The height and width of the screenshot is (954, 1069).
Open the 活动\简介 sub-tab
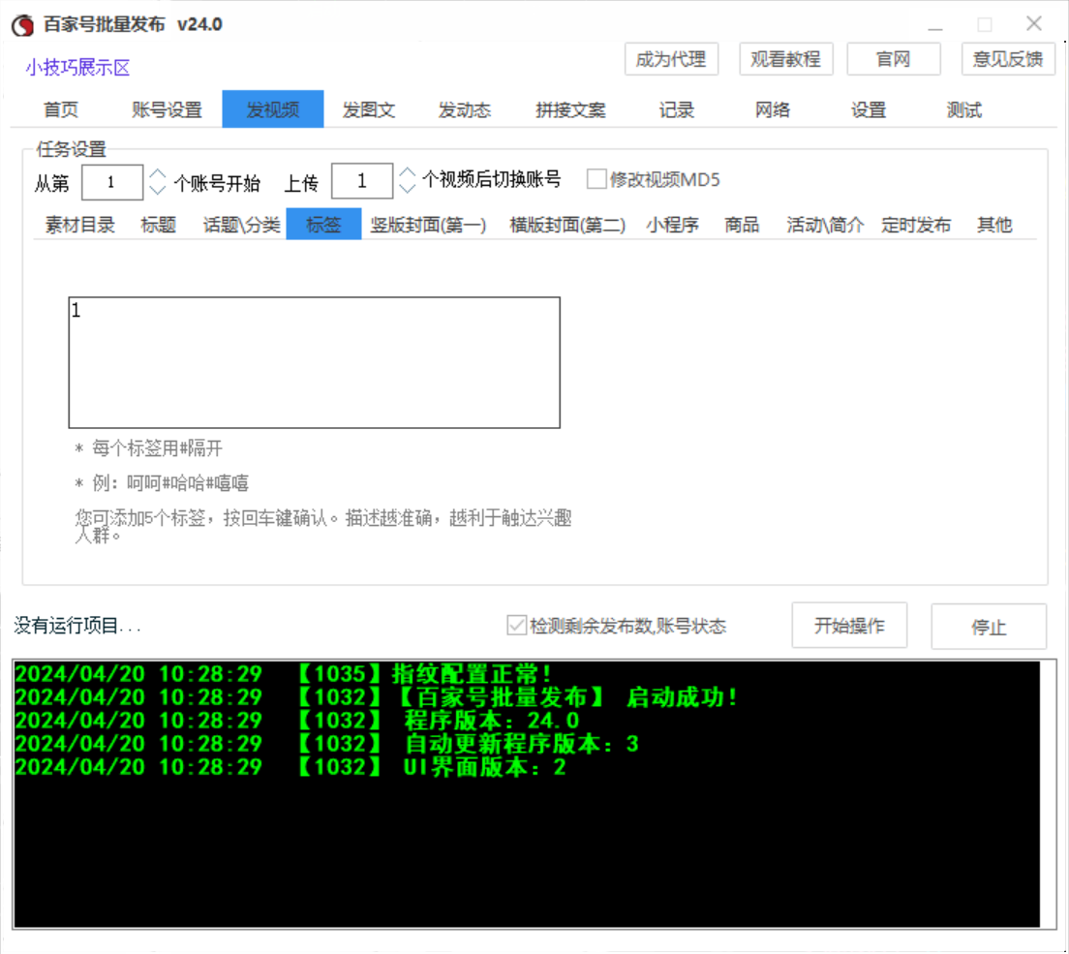pos(825,225)
